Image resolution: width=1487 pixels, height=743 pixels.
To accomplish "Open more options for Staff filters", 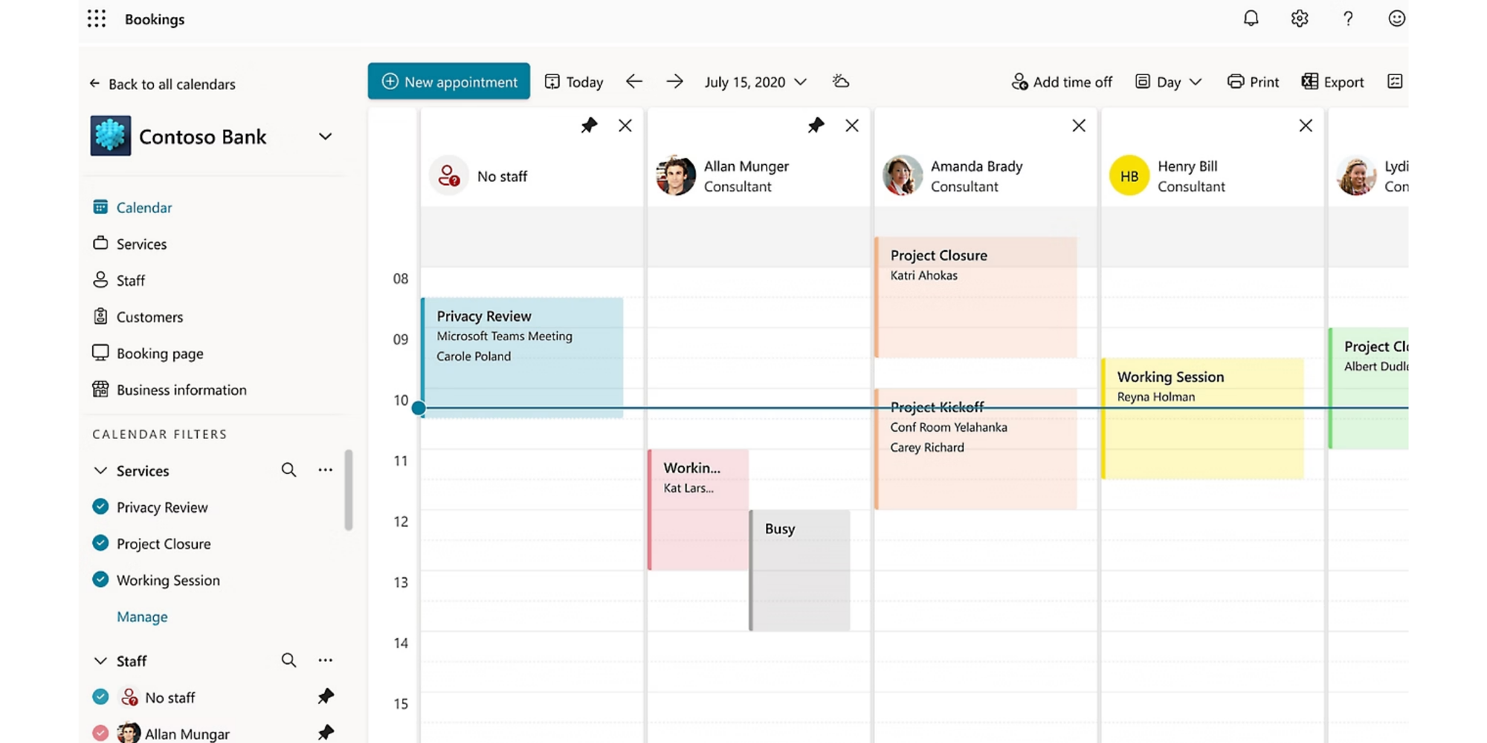I will click(325, 660).
